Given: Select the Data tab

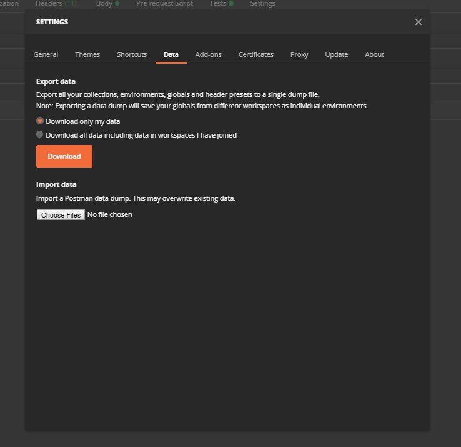Looking at the screenshot, I should (171, 54).
